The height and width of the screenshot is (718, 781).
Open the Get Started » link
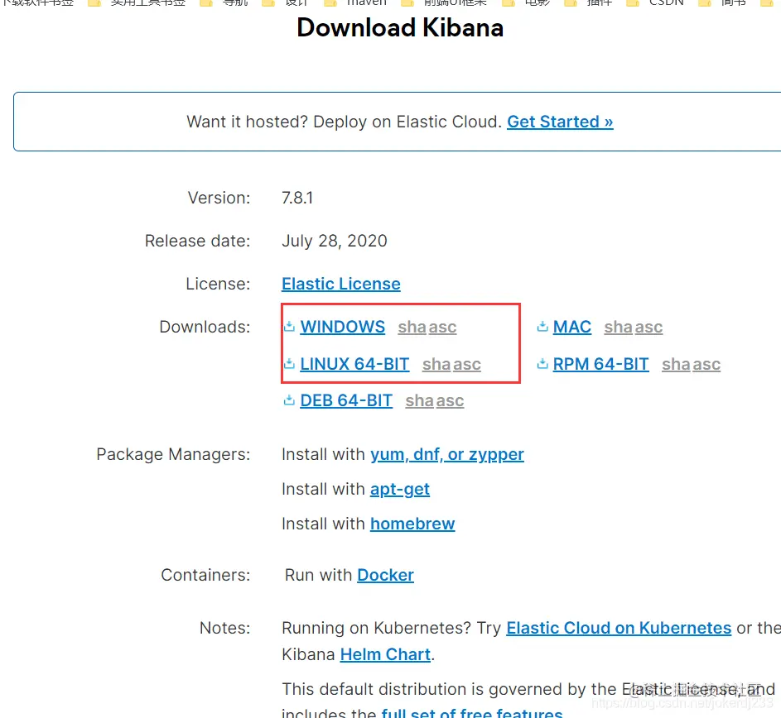(x=560, y=122)
